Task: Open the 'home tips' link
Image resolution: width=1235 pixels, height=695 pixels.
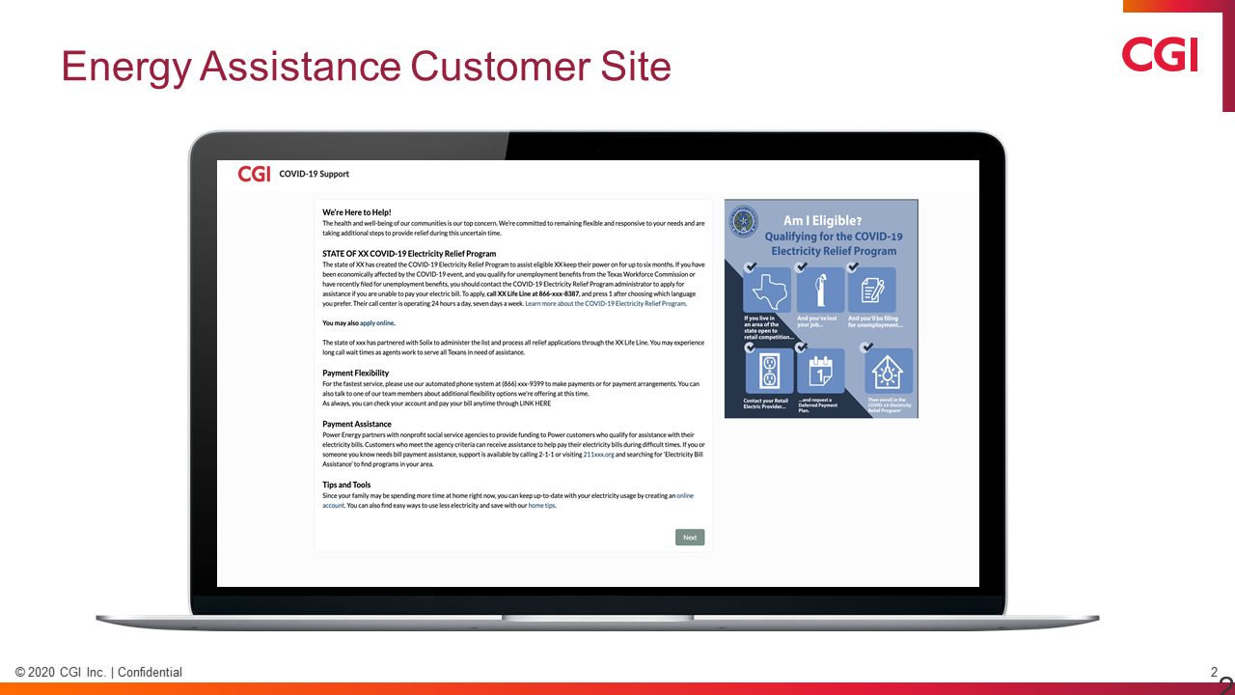Action: point(541,505)
